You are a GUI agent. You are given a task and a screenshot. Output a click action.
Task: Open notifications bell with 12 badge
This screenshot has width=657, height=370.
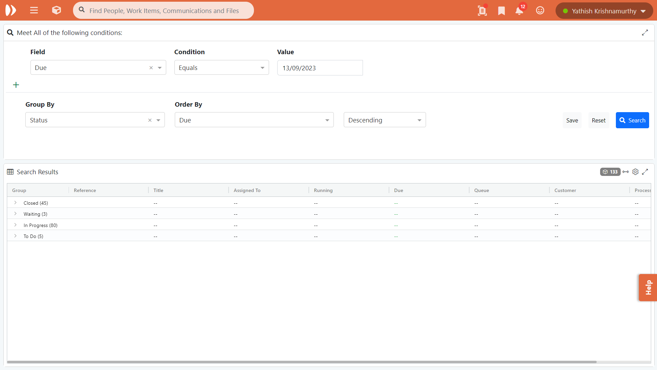coord(519,11)
